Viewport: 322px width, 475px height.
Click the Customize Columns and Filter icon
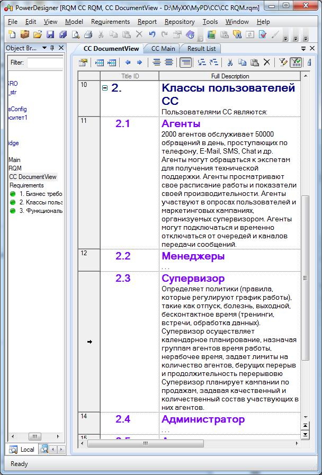pos(283,62)
